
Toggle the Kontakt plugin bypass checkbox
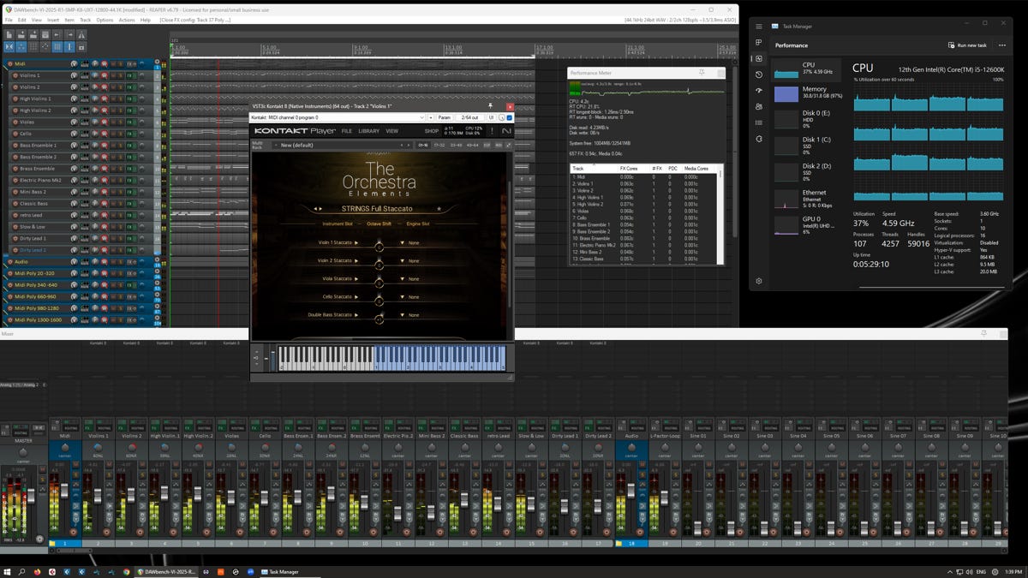(509, 117)
